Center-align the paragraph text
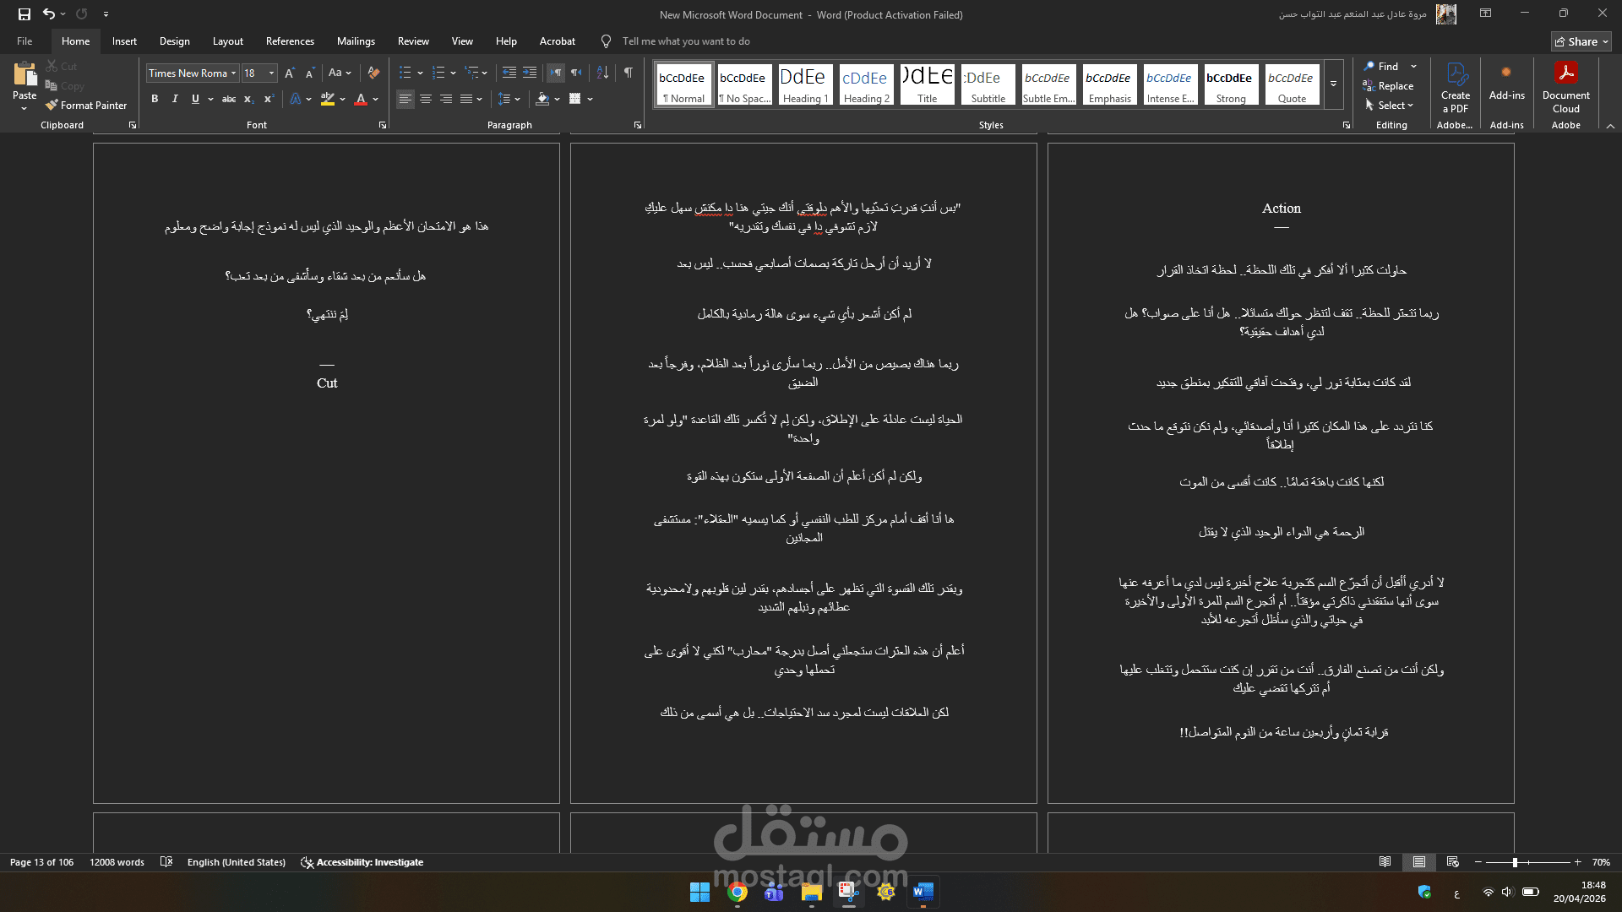The height and width of the screenshot is (912, 1622). click(426, 100)
